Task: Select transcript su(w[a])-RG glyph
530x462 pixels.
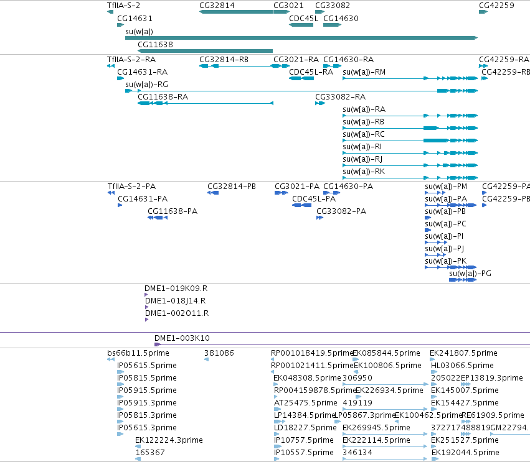Action: click(x=301, y=91)
